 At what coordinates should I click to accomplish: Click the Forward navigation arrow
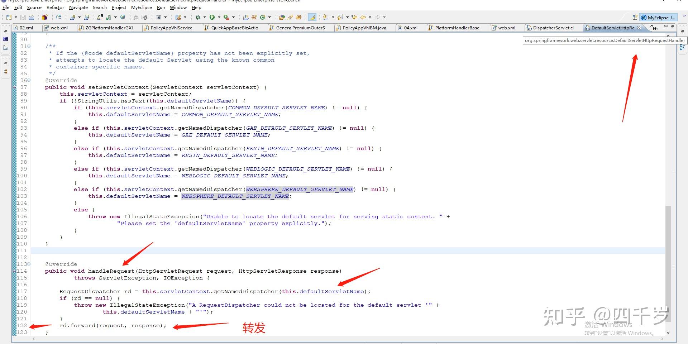pyautogui.click(x=377, y=17)
